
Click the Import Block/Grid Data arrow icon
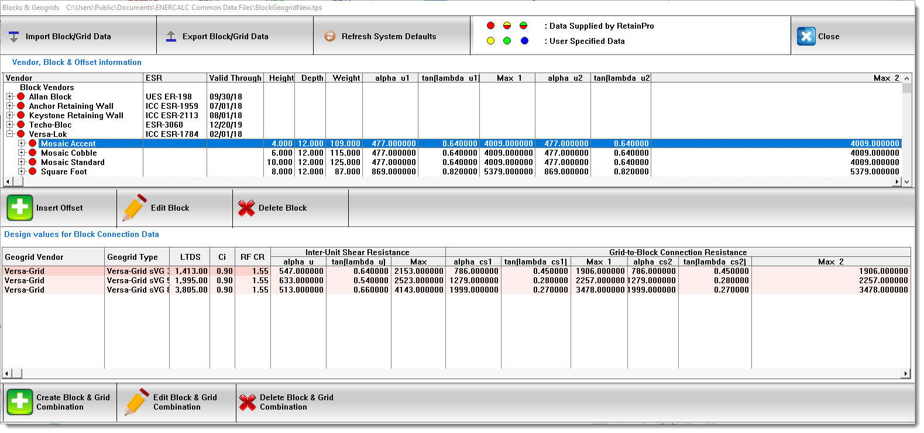click(x=13, y=36)
